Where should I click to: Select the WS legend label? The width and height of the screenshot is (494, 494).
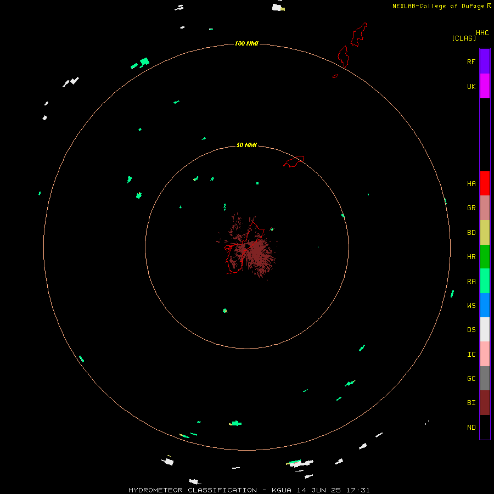[471, 306]
